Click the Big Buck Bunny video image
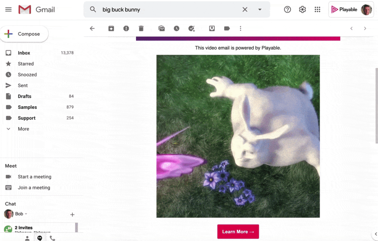Screen dimensions: 378x241 click(238, 136)
